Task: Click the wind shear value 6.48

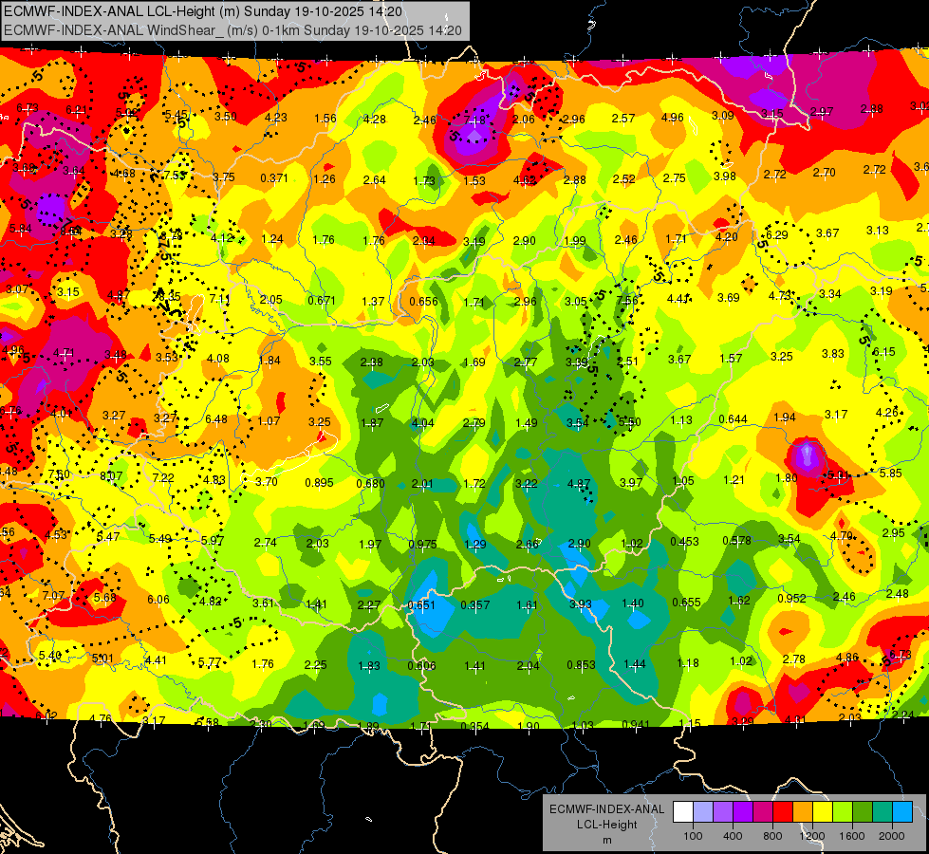Action: tap(216, 419)
